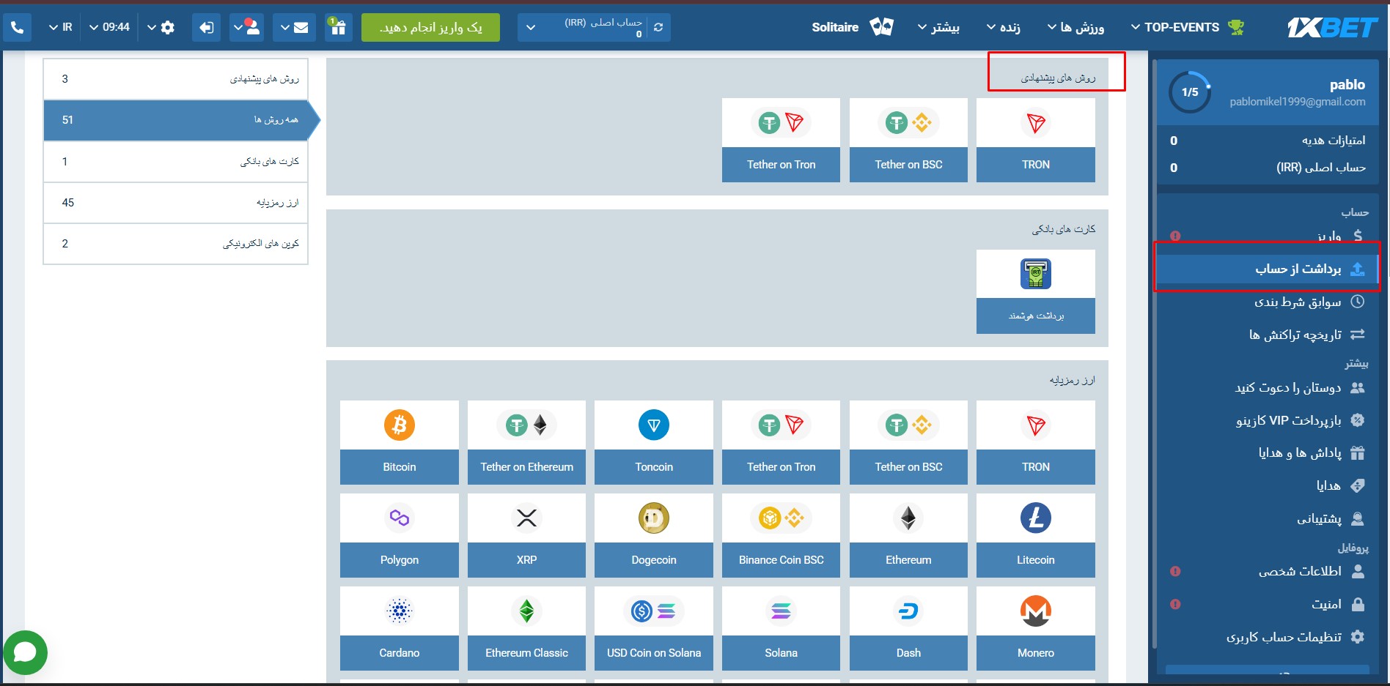The image size is (1390, 686).
Task: Open the واریز deposit sidebar item
Action: point(1267,236)
